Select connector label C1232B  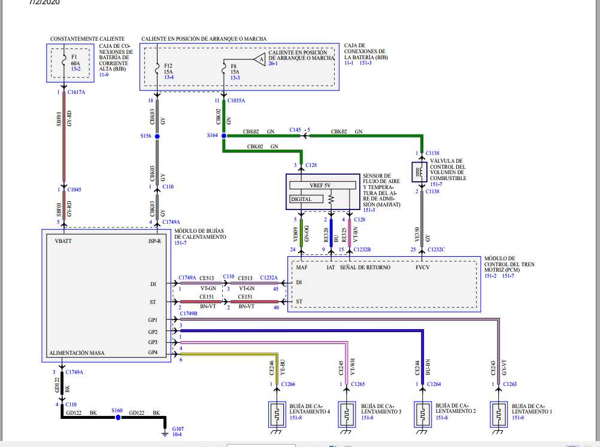pyautogui.click(x=362, y=250)
